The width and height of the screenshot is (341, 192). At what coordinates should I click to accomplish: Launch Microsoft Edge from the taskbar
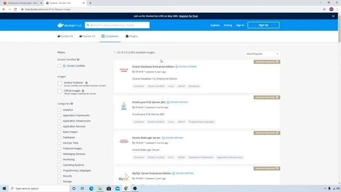point(91,188)
